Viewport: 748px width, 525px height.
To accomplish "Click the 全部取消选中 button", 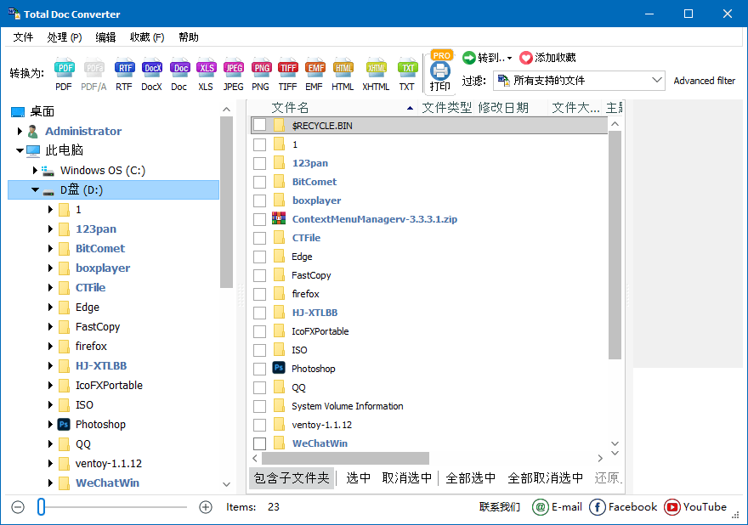I will [545, 478].
